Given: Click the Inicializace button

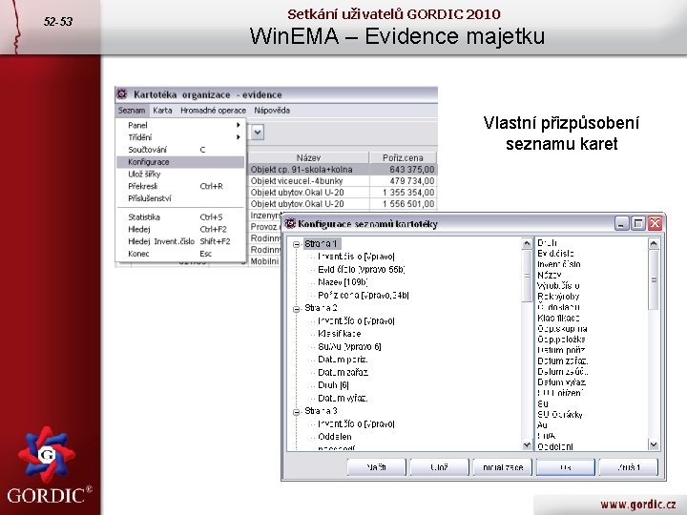Looking at the screenshot, I should pyautogui.click(x=503, y=467).
